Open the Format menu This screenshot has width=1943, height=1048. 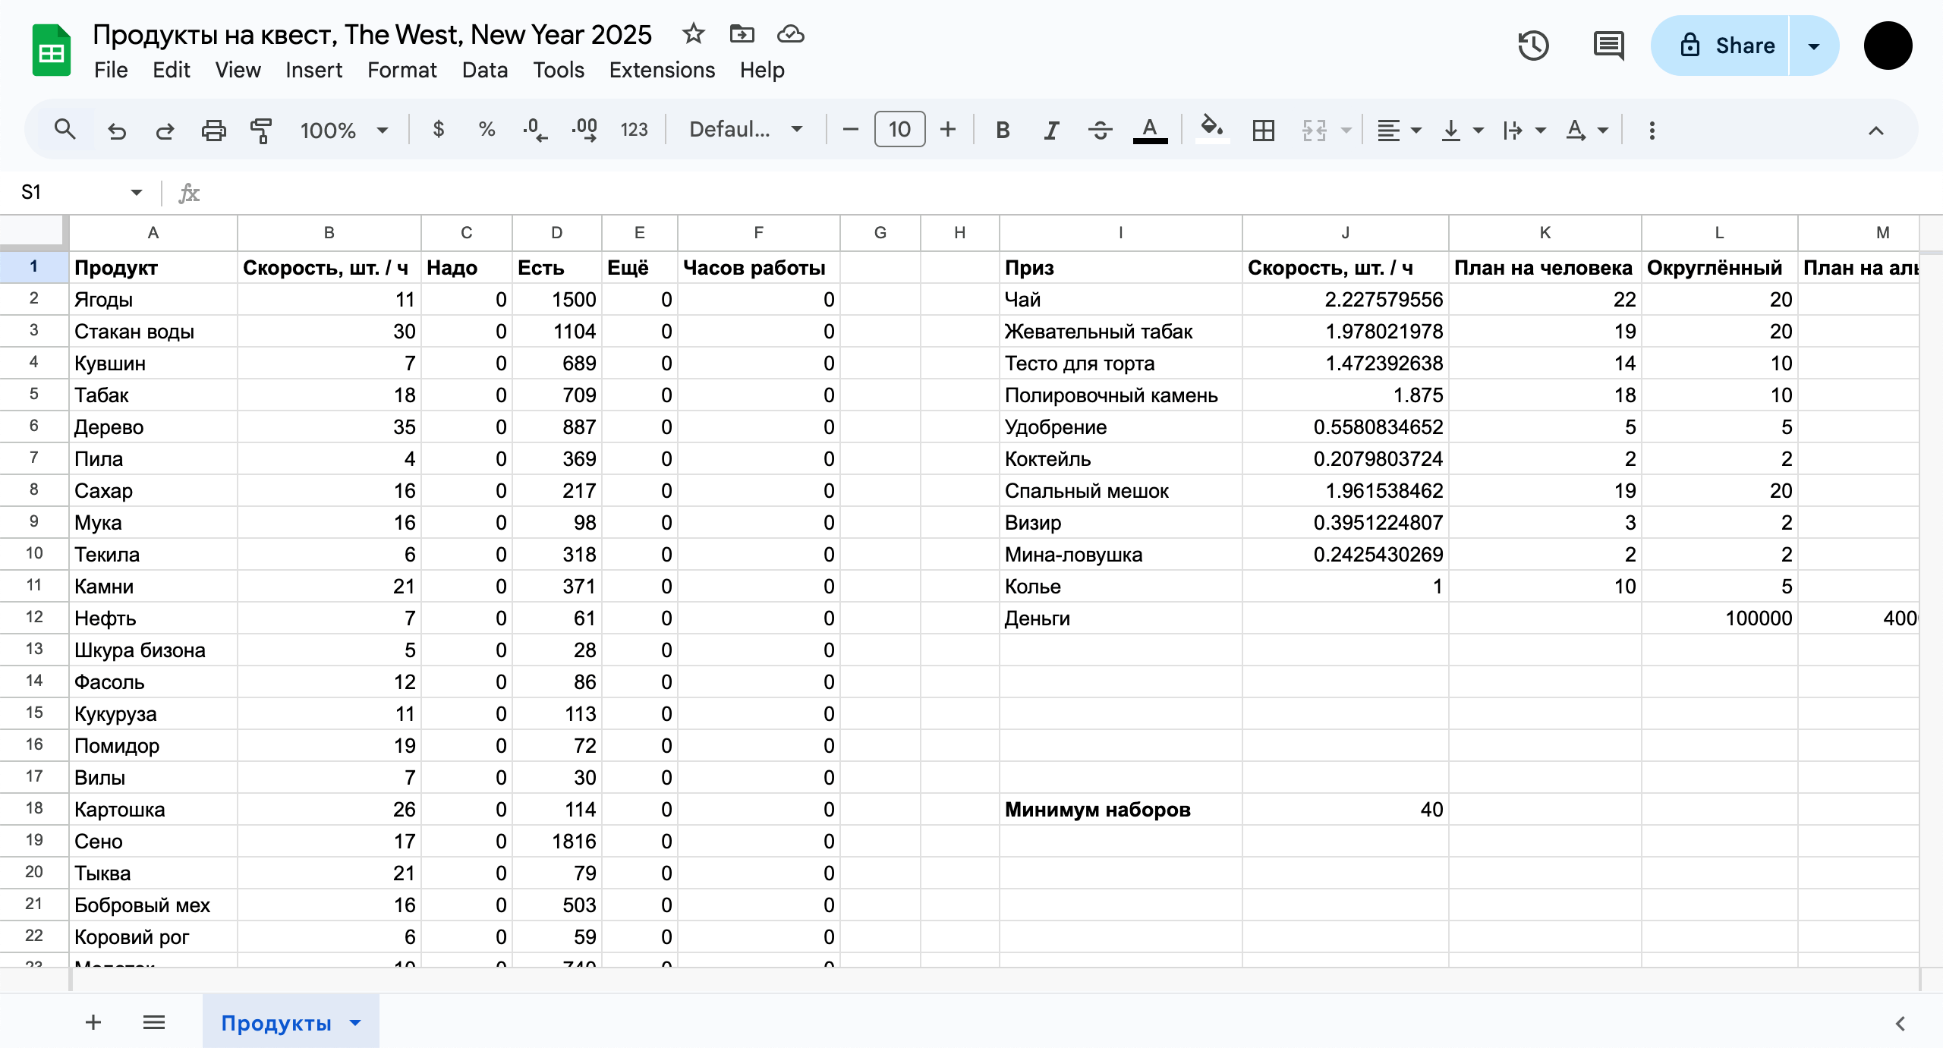coord(402,70)
